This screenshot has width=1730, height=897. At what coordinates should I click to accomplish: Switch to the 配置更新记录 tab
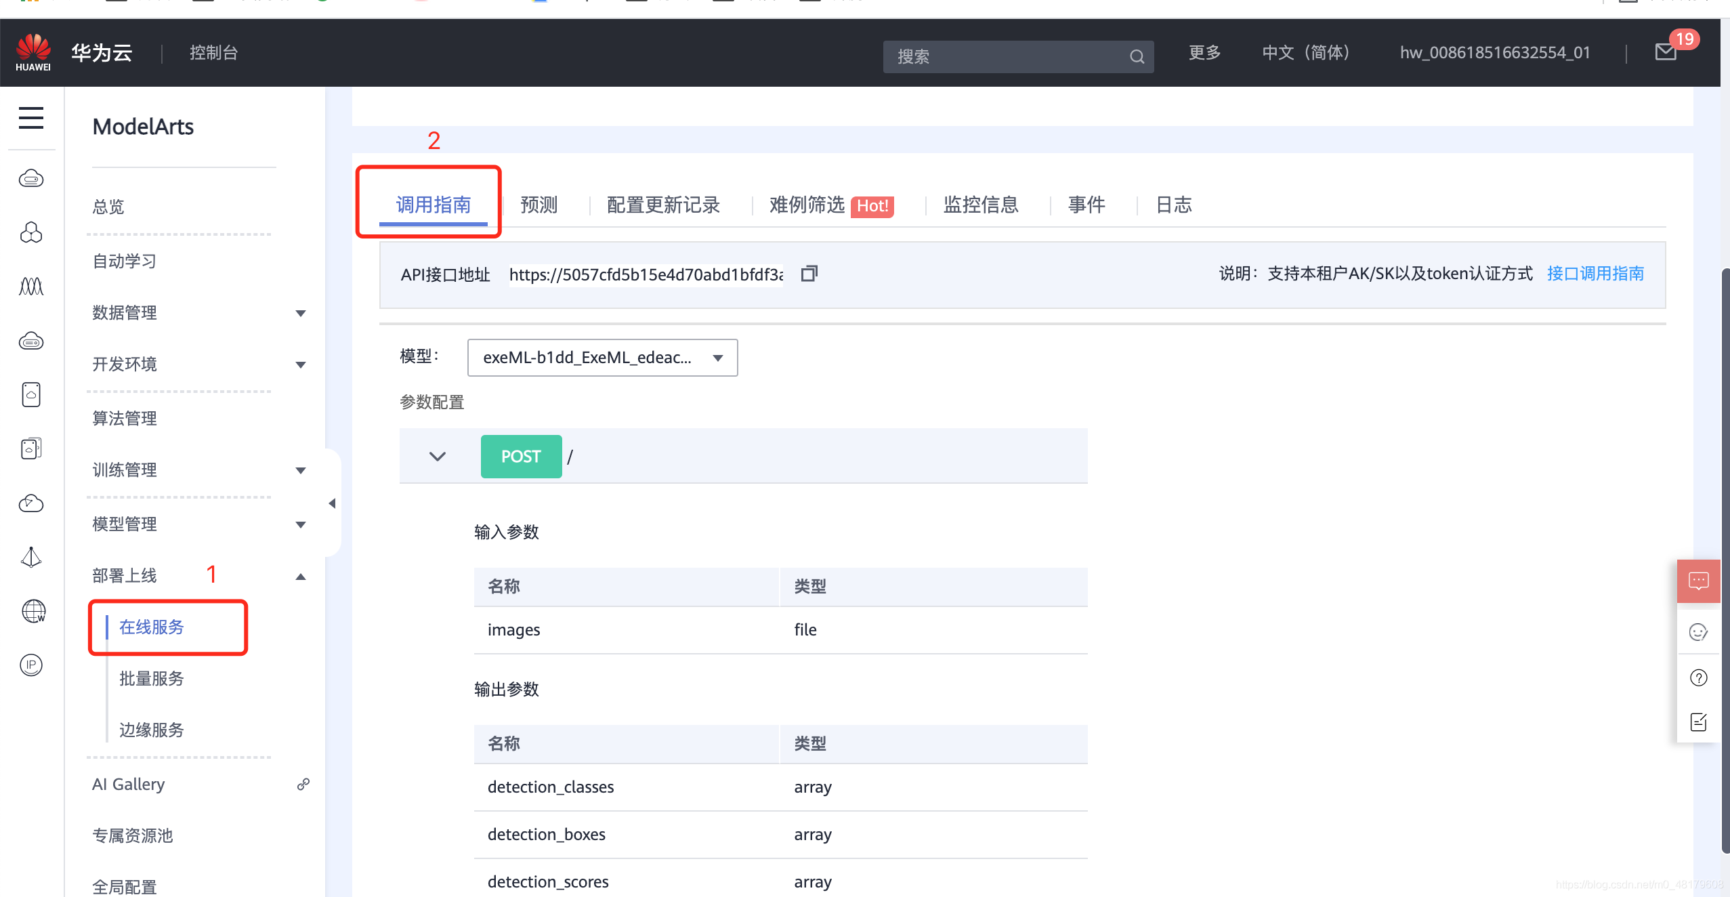click(663, 205)
